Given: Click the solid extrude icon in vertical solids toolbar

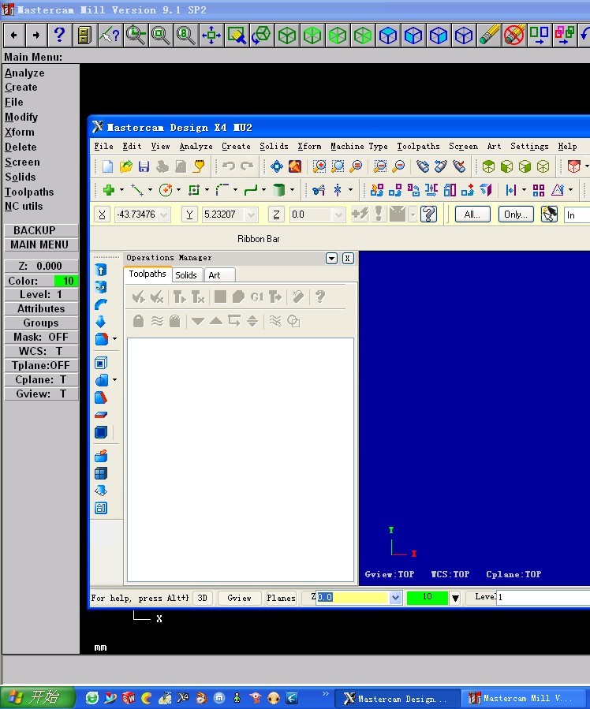Looking at the screenshot, I should (101, 270).
